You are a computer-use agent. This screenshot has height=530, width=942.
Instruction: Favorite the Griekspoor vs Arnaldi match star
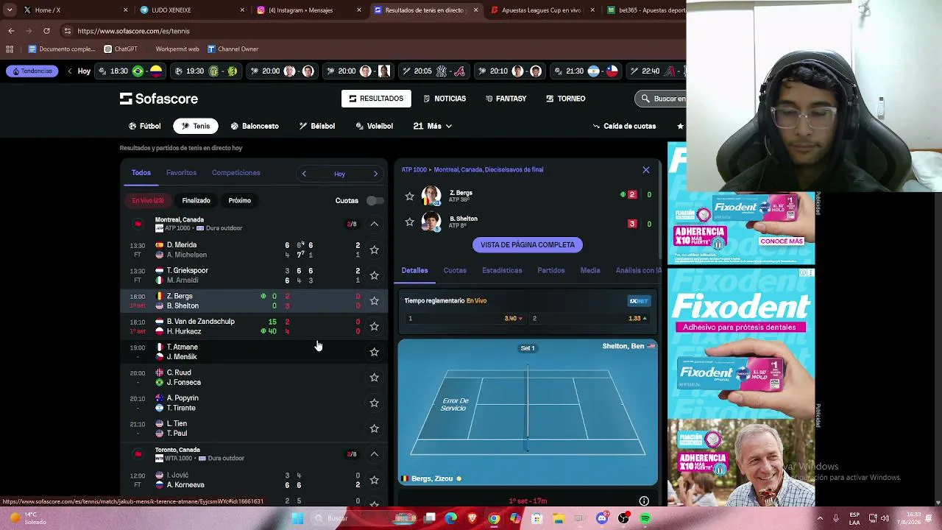point(374,275)
